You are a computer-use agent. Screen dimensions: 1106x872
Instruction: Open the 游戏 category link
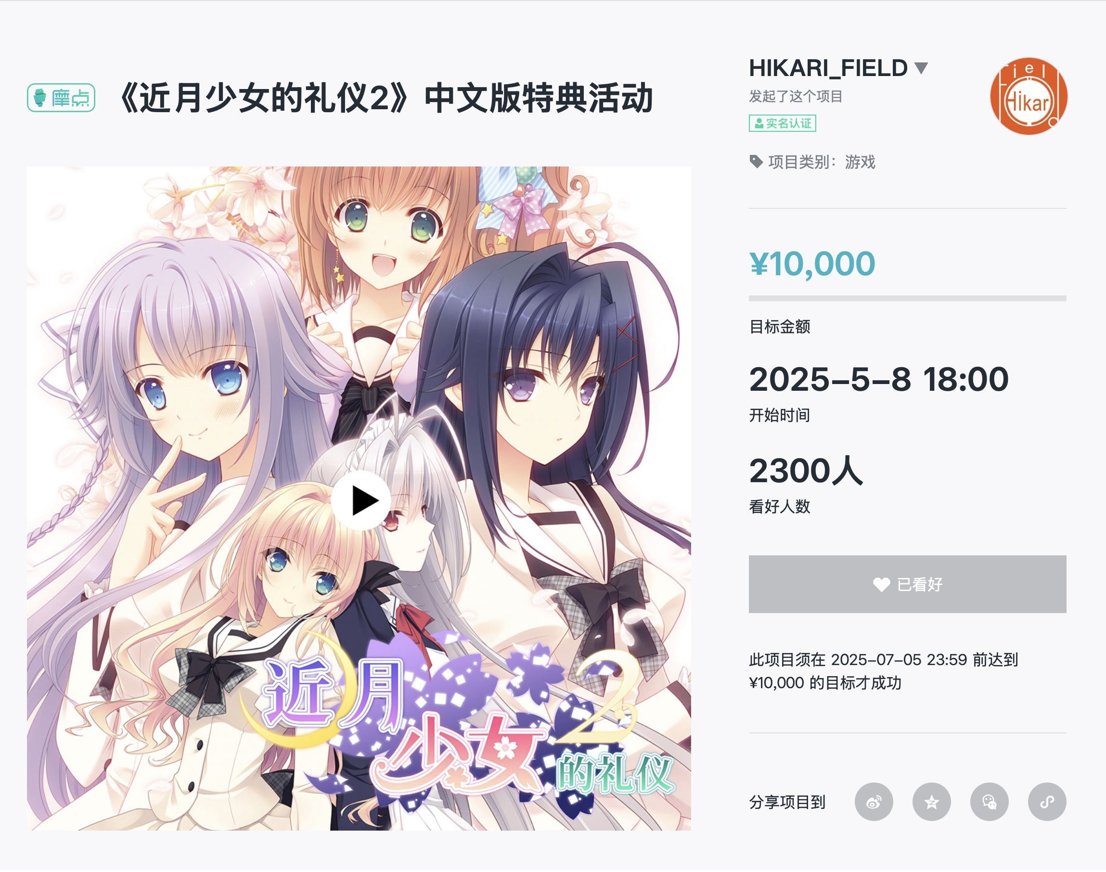[860, 162]
